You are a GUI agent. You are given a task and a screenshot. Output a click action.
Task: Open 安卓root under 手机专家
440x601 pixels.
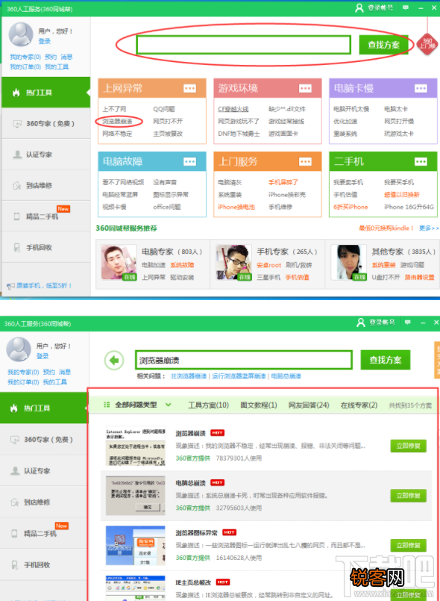[268, 265]
